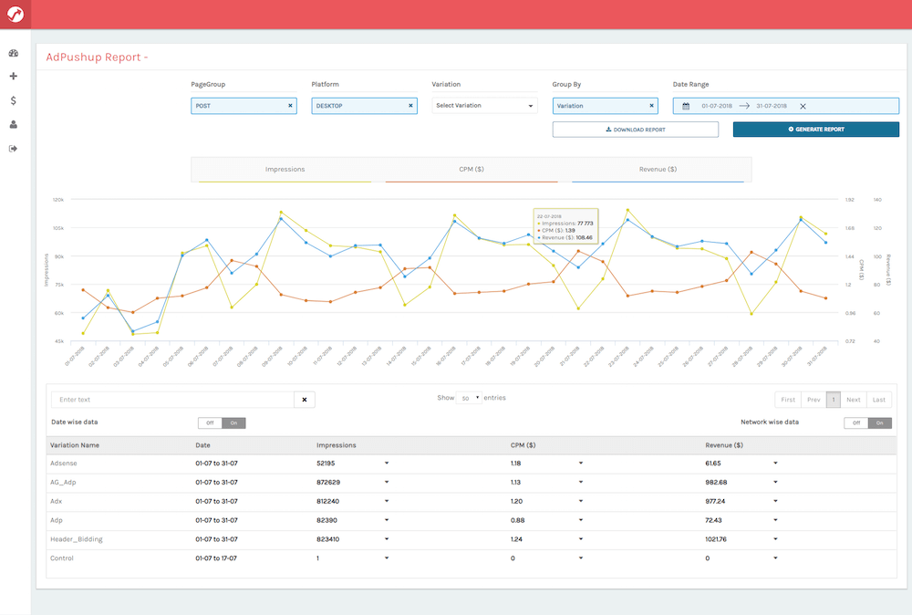The image size is (912, 615).
Task: Click the Generate Report button
Action: point(816,130)
